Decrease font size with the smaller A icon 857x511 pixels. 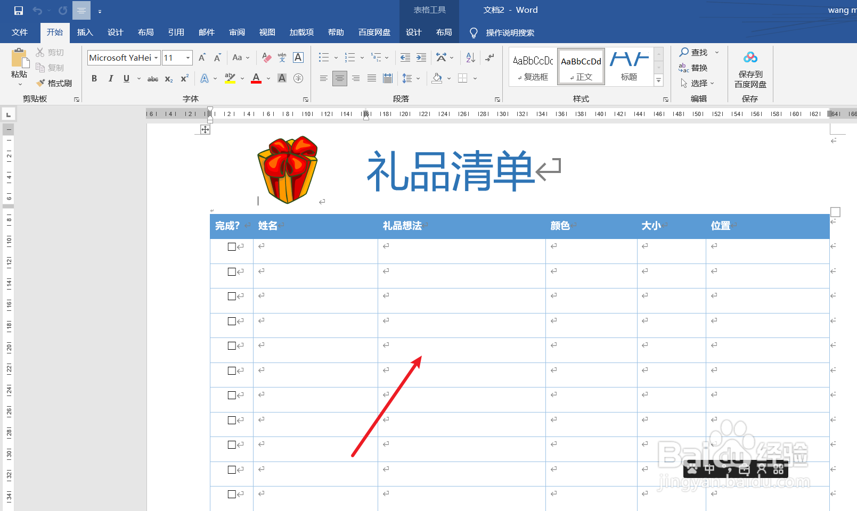point(217,57)
